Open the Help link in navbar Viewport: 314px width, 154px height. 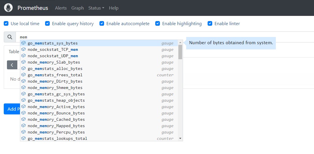[114, 8]
